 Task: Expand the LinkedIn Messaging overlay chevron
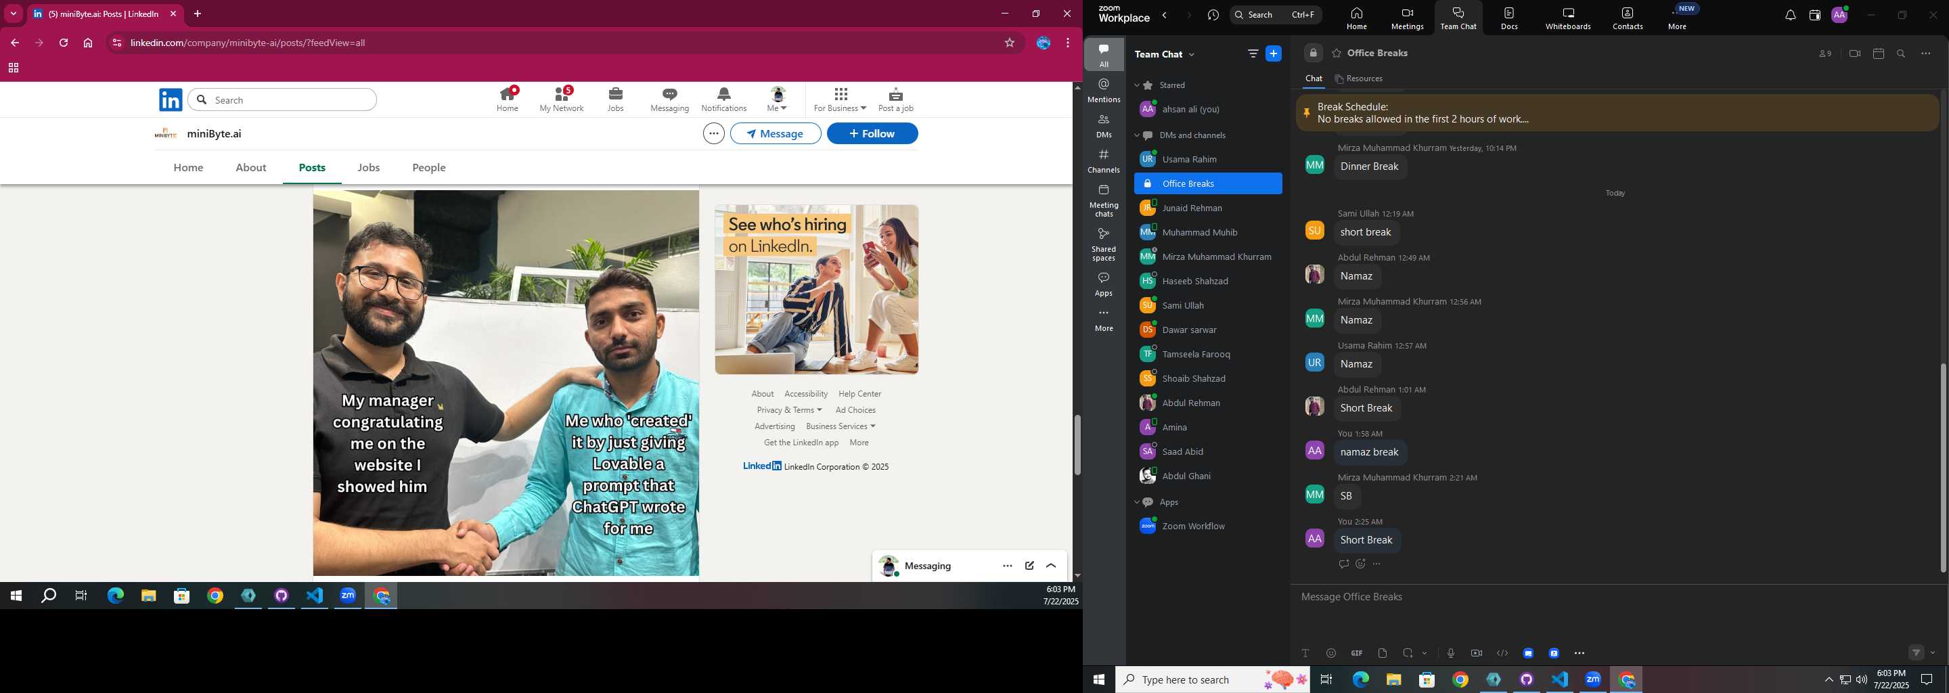pyautogui.click(x=1051, y=566)
